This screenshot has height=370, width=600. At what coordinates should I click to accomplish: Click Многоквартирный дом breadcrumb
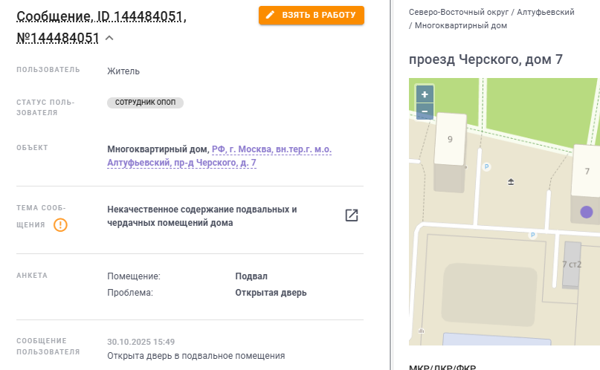[461, 25]
